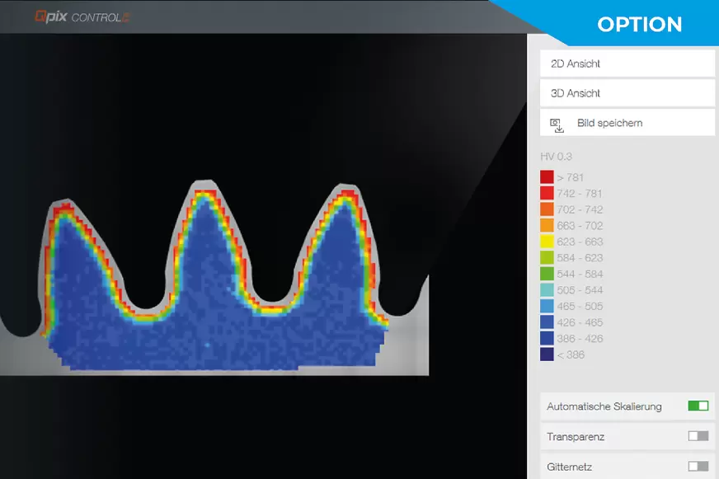
Task: Enable the Transparenz toggle
Action: (x=698, y=436)
